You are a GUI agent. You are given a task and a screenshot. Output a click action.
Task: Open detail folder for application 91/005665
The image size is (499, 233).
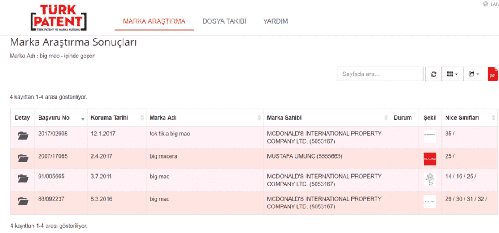23,179
